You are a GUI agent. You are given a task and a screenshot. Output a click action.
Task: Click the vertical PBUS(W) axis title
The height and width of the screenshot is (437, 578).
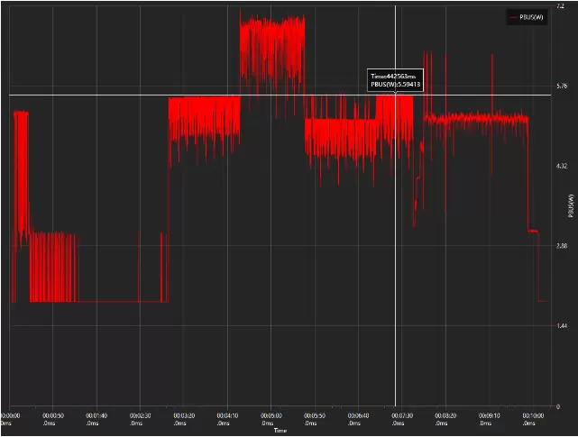tap(572, 205)
